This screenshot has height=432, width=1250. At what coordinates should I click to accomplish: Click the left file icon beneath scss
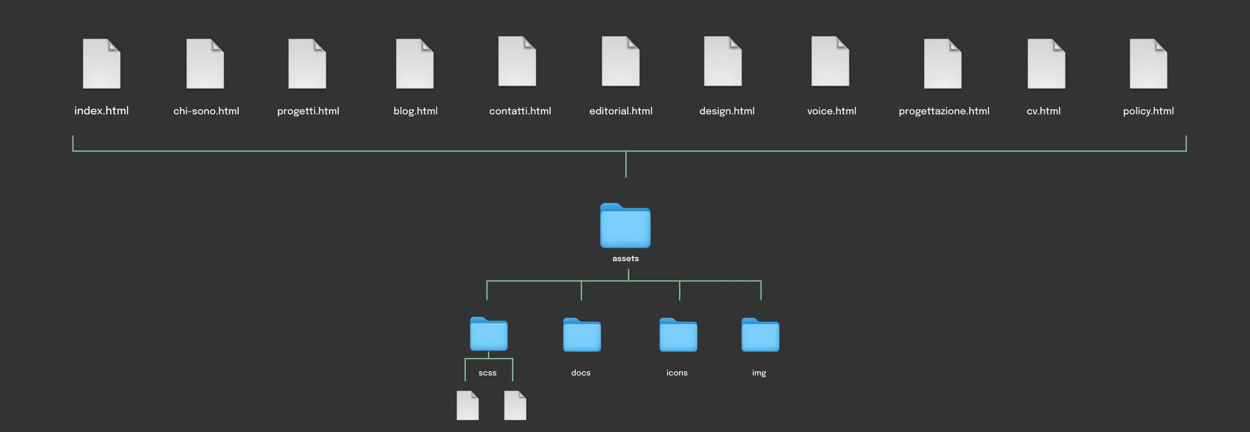tap(468, 406)
